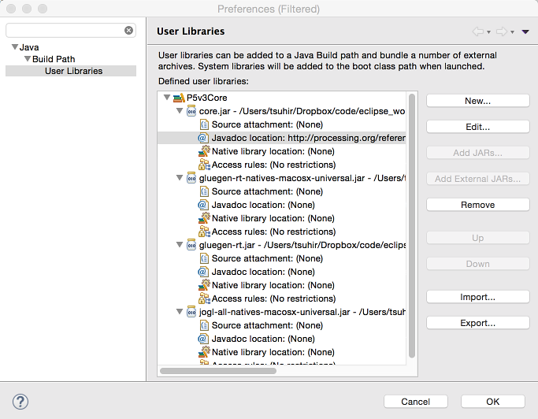Select Build Path in the left tree

(54, 59)
